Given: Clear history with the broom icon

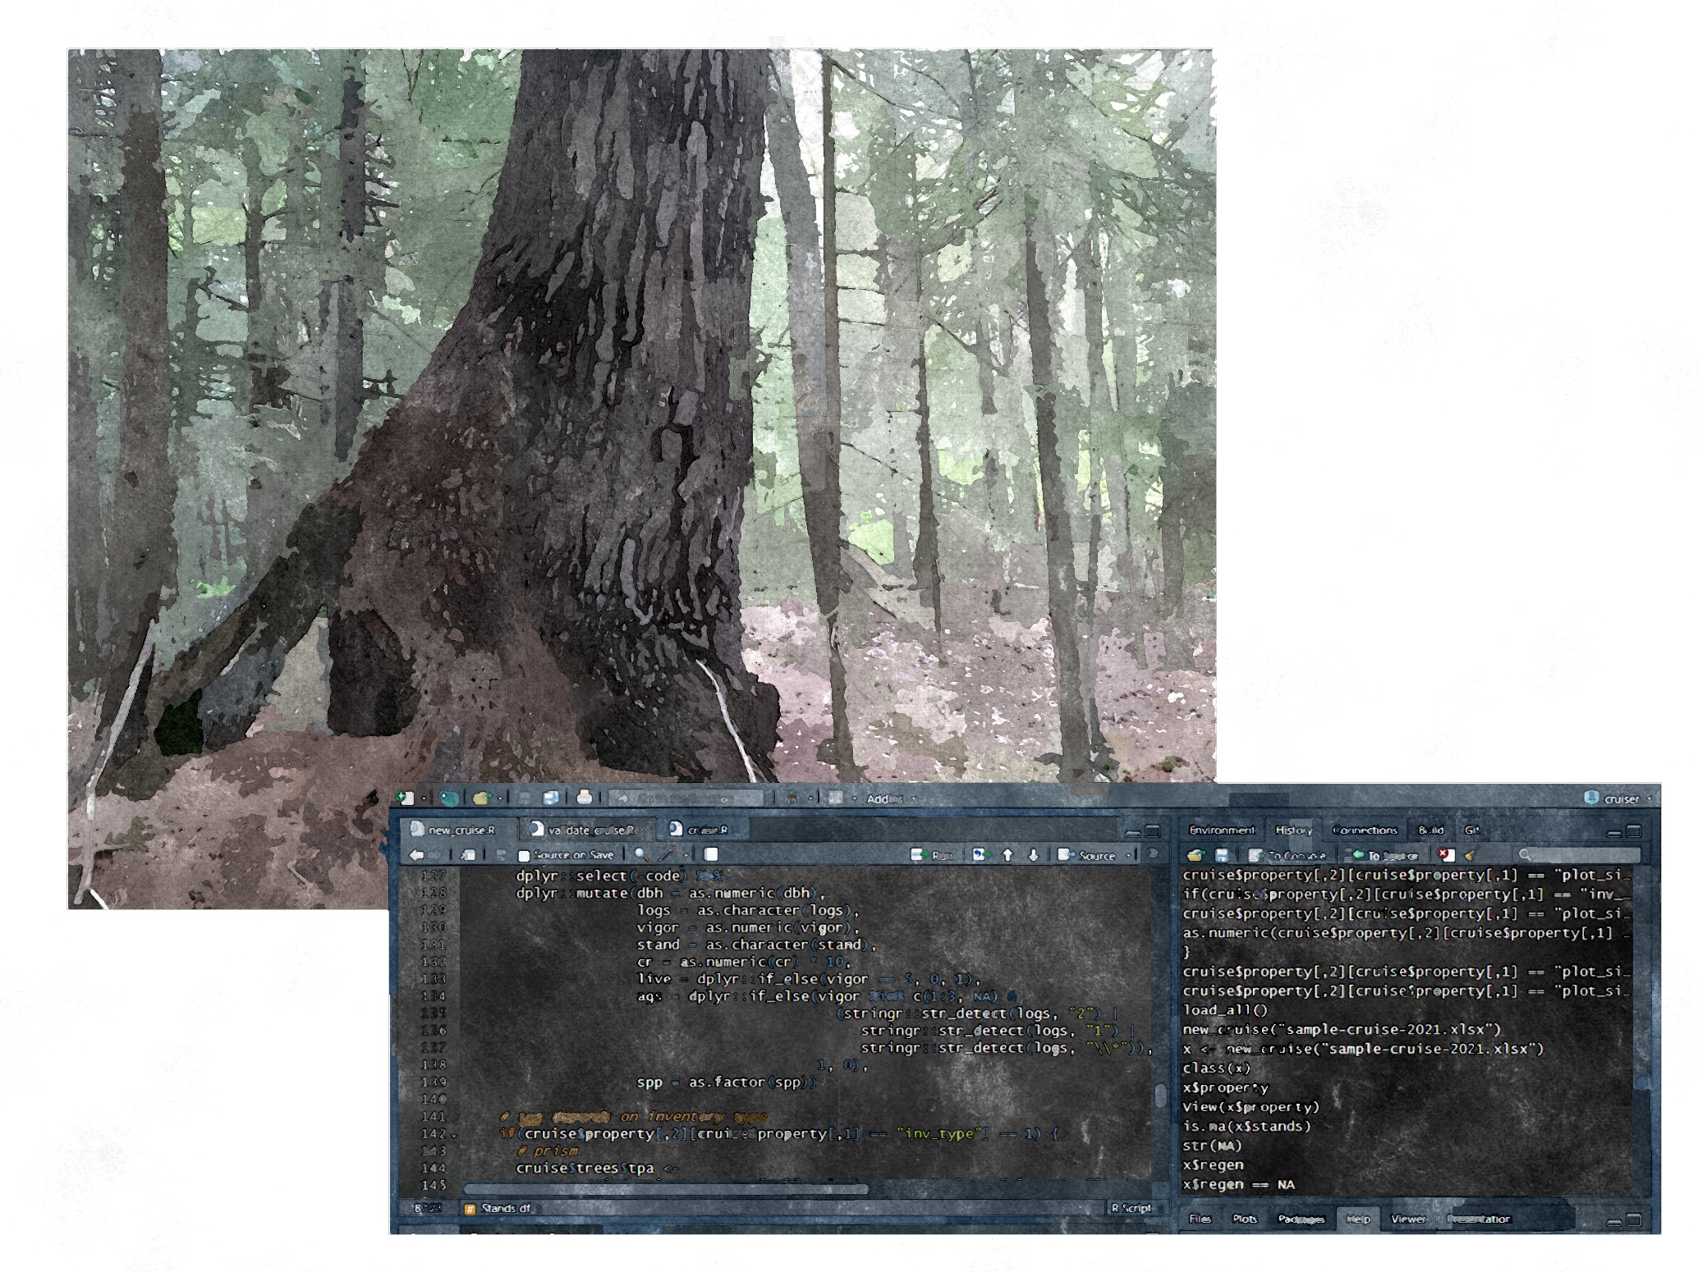Looking at the screenshot, I should (1470, 855).
